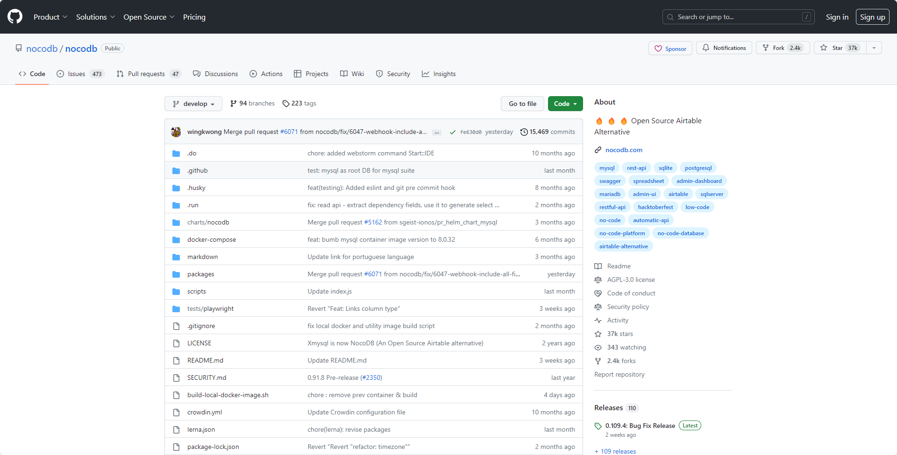
Task: Click the release tag icon for 0.109.4
Action: 598,426
